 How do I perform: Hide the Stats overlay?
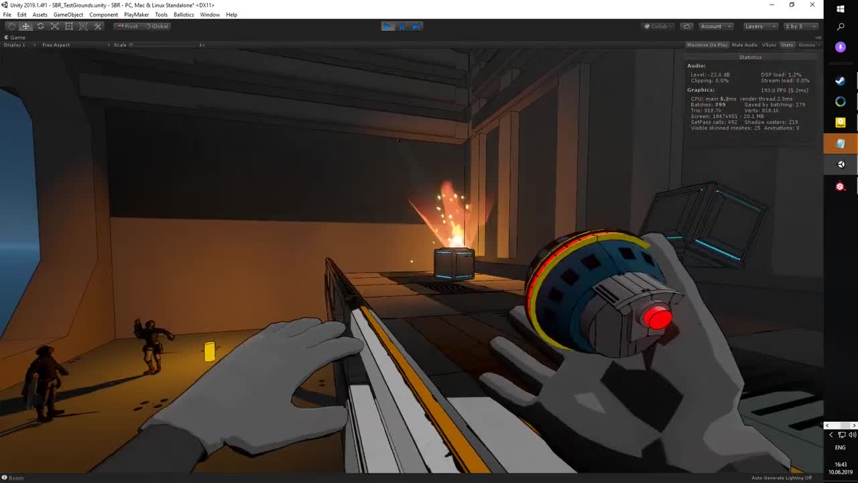click(787, 45)
